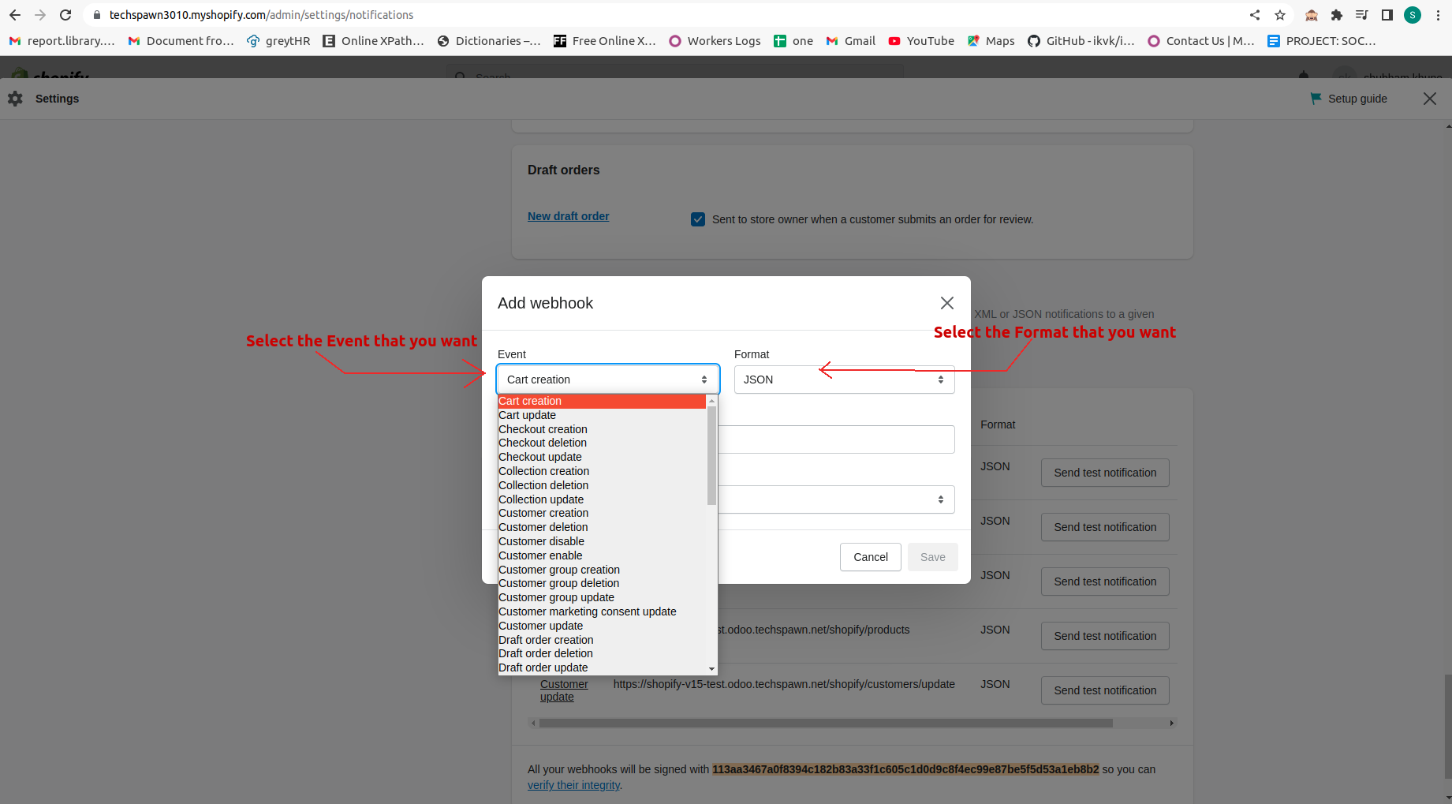This screenshot has width=1452, height=804.
Task: Open the GitHub bookmark icon
Action: 1033,40
